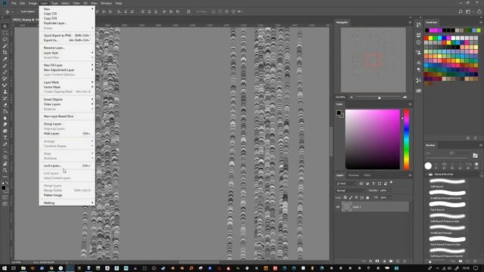This screenshot has height=272, width=484.
Task: Click the Navigator red view box
Action: [373, 60]
